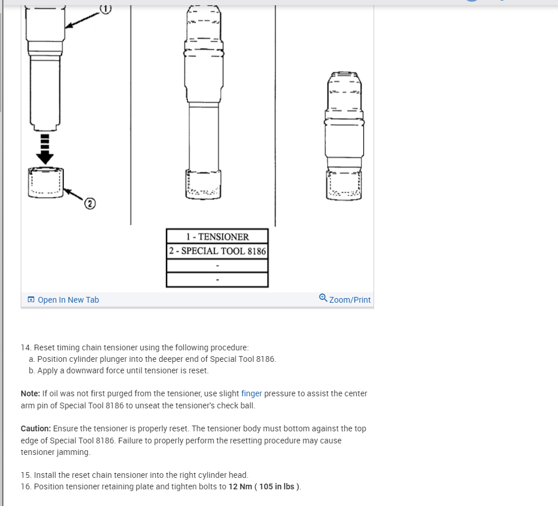558x506 pixels.
Task: Click sub-step a 'Position cylinder plunger' text
Action: pyautogui.click(x=152, y=359)
